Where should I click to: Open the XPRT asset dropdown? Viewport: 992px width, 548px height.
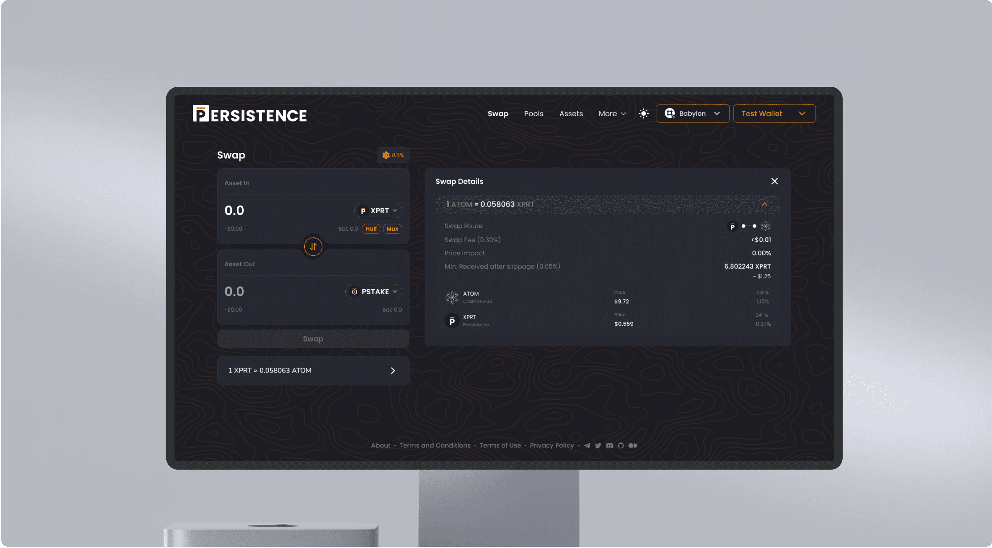tap(378, 211)
